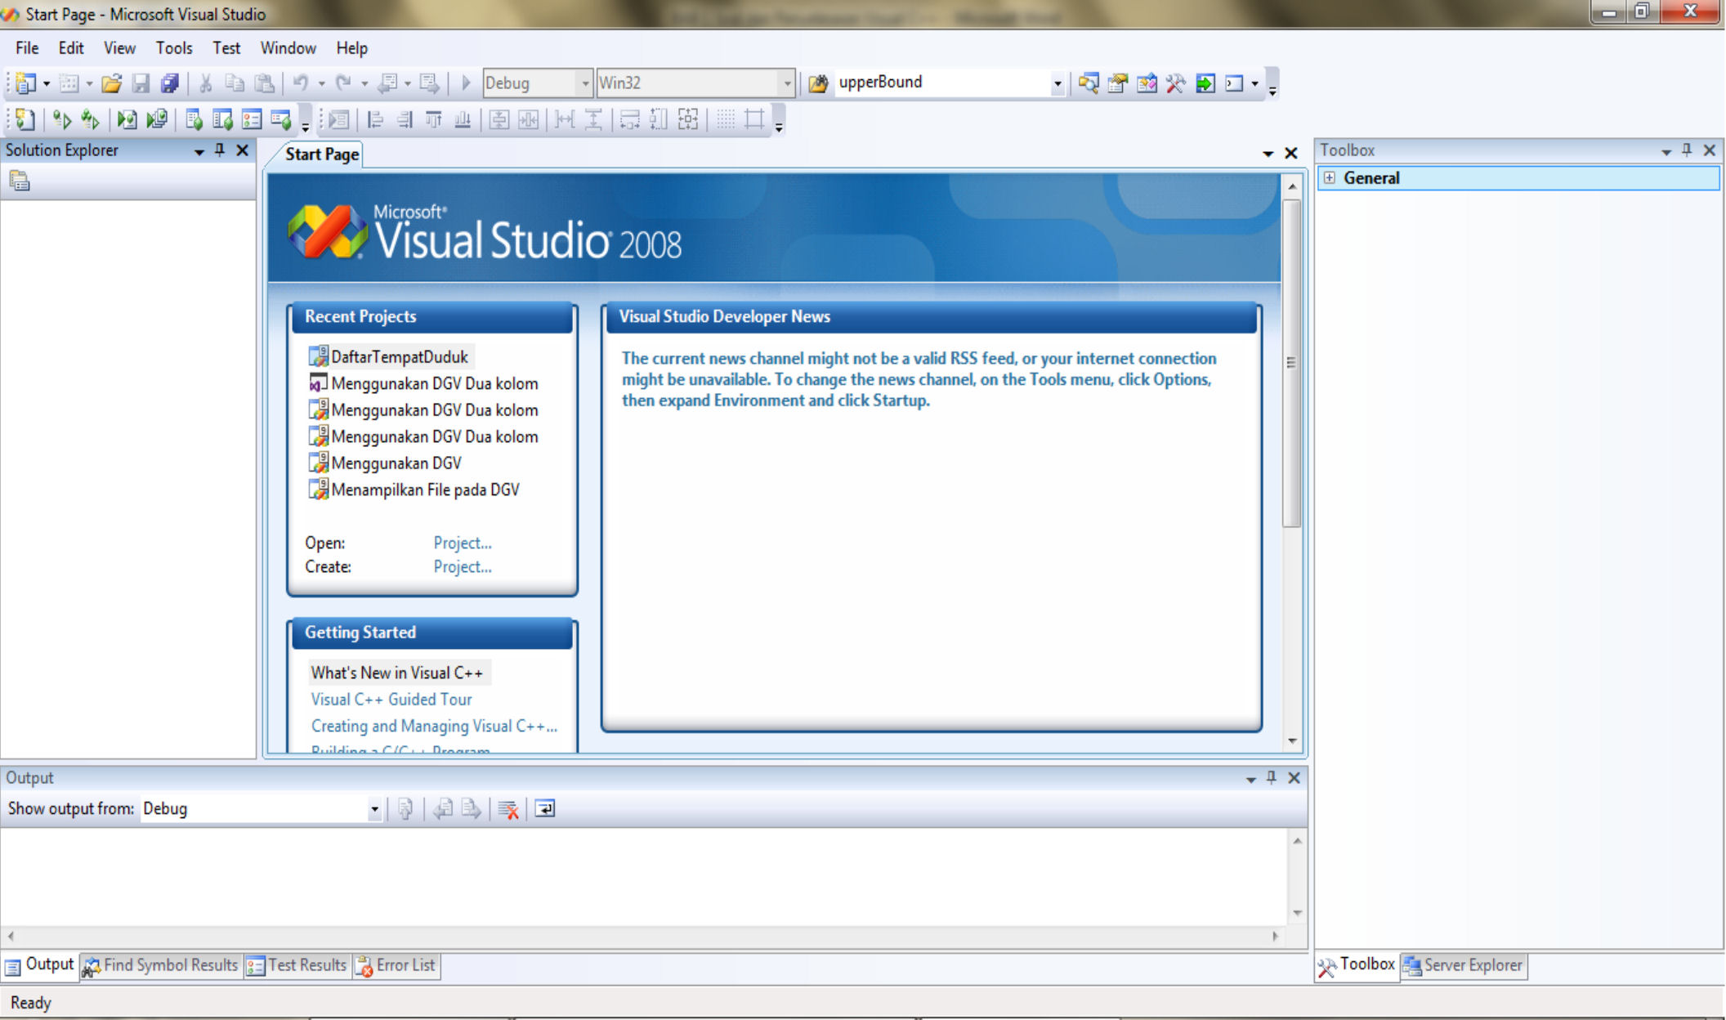Open the upperBound find combo box dropdown

[x=1057, y=83]
